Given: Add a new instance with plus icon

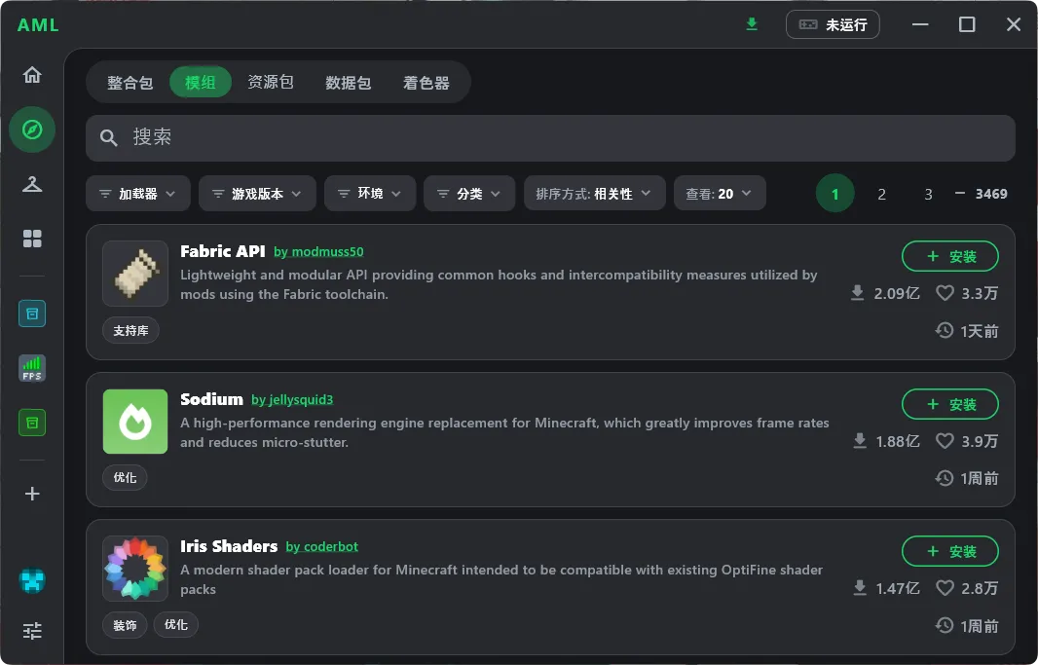Looking at the screenshot, I should [x=32, y=494].
